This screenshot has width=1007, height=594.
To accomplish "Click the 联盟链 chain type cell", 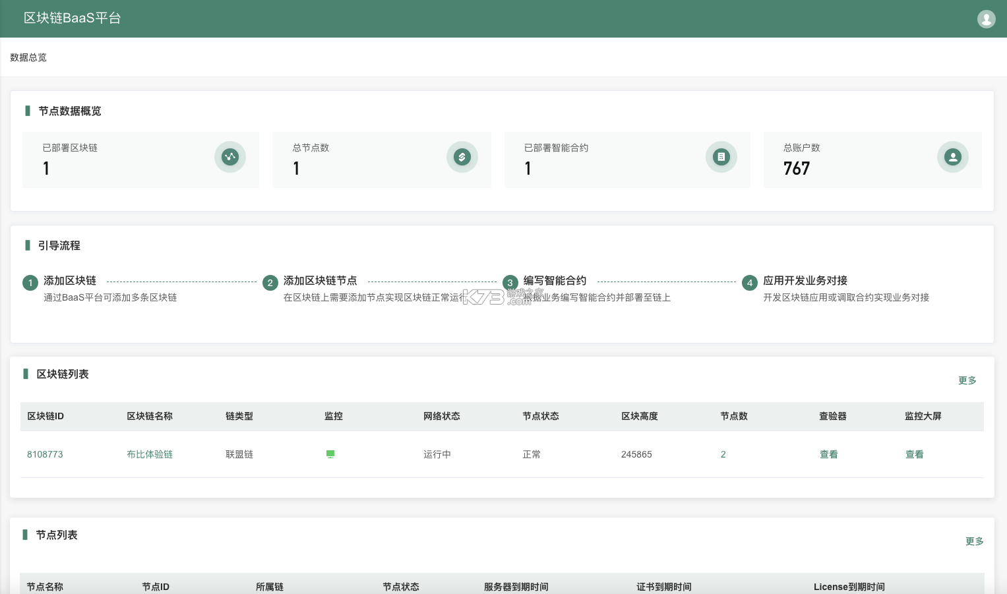I will click(239, 454).
